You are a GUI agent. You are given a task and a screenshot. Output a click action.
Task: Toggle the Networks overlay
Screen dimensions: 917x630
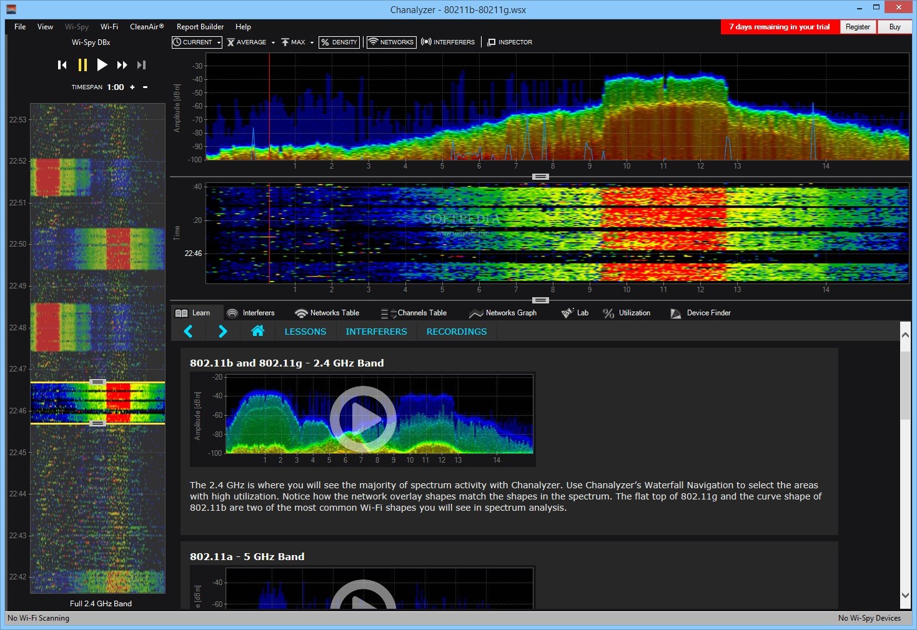click(392, 42)
